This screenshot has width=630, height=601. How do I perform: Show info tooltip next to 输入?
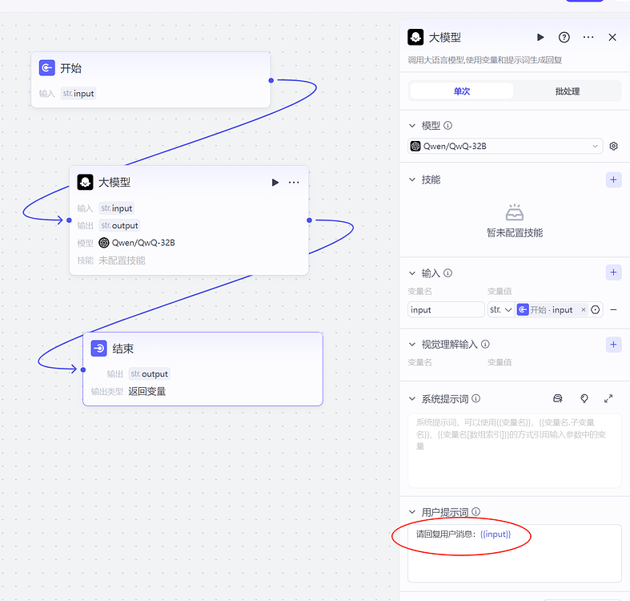tap(448, 273)
